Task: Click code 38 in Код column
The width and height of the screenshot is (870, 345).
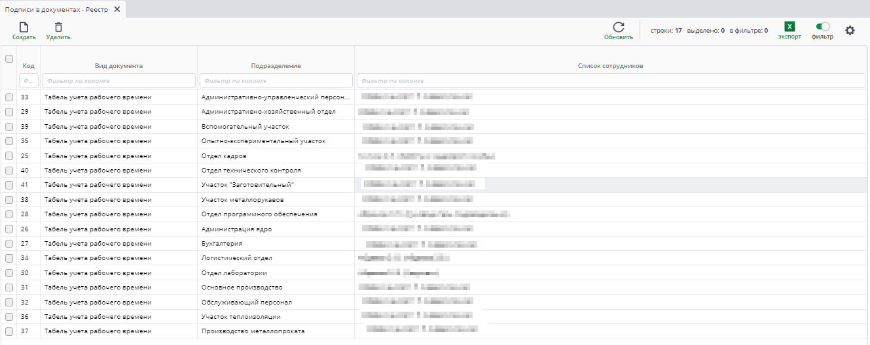Action: [x=25, y=200]
